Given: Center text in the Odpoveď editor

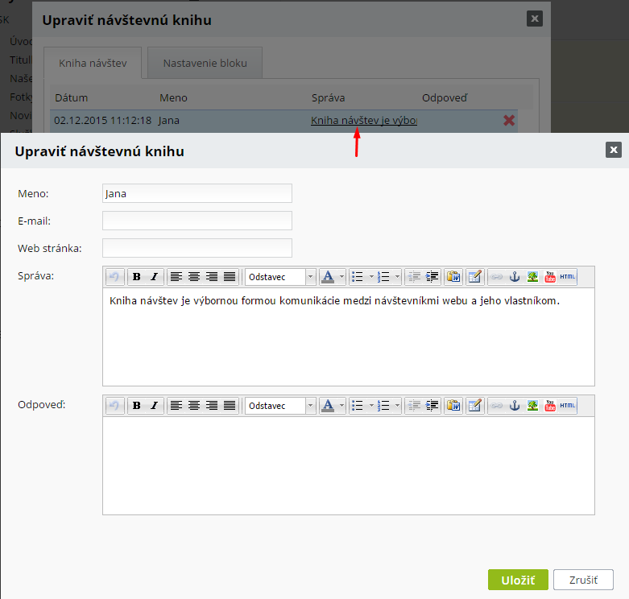Looking at the screenshot, I should click(x=194, y=406).
